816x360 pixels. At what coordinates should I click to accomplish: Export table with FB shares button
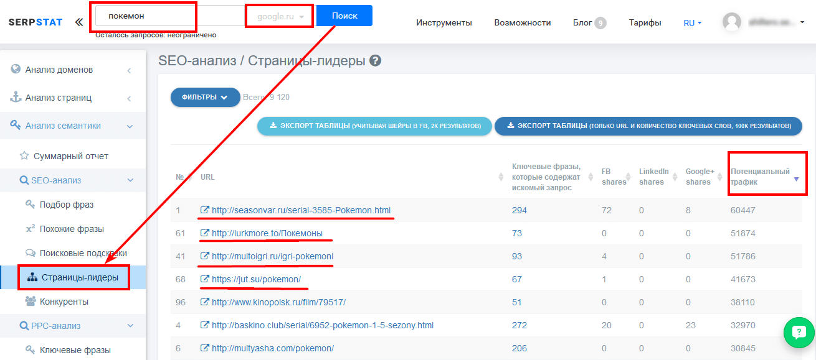374,126
